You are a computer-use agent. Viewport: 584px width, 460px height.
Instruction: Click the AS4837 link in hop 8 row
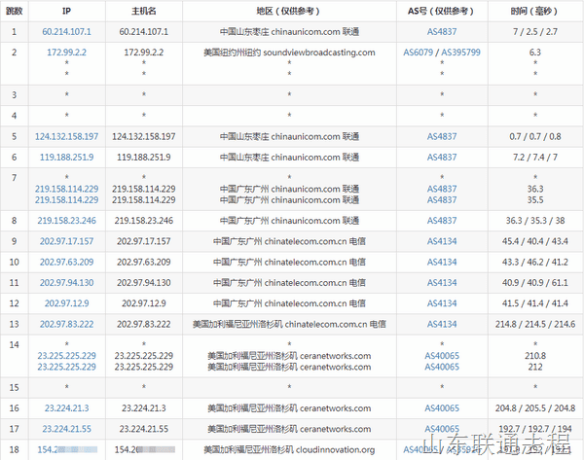(x=442, y=221)
